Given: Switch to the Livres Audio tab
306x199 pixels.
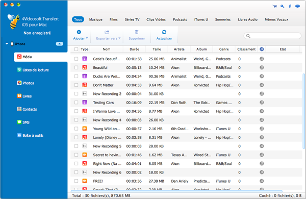Looking at the screenshot, I should 248,19.
